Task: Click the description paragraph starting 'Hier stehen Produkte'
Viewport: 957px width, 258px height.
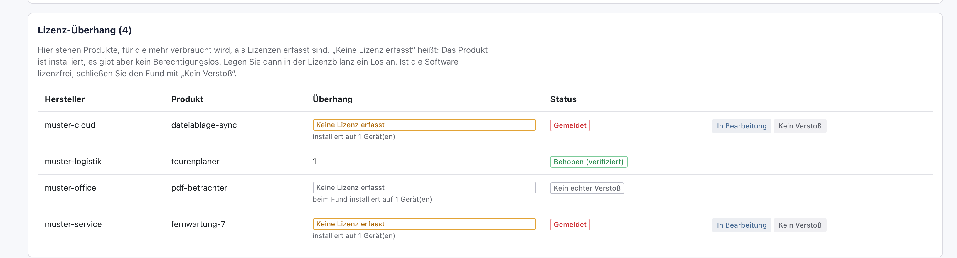Action: coord(263,62)
